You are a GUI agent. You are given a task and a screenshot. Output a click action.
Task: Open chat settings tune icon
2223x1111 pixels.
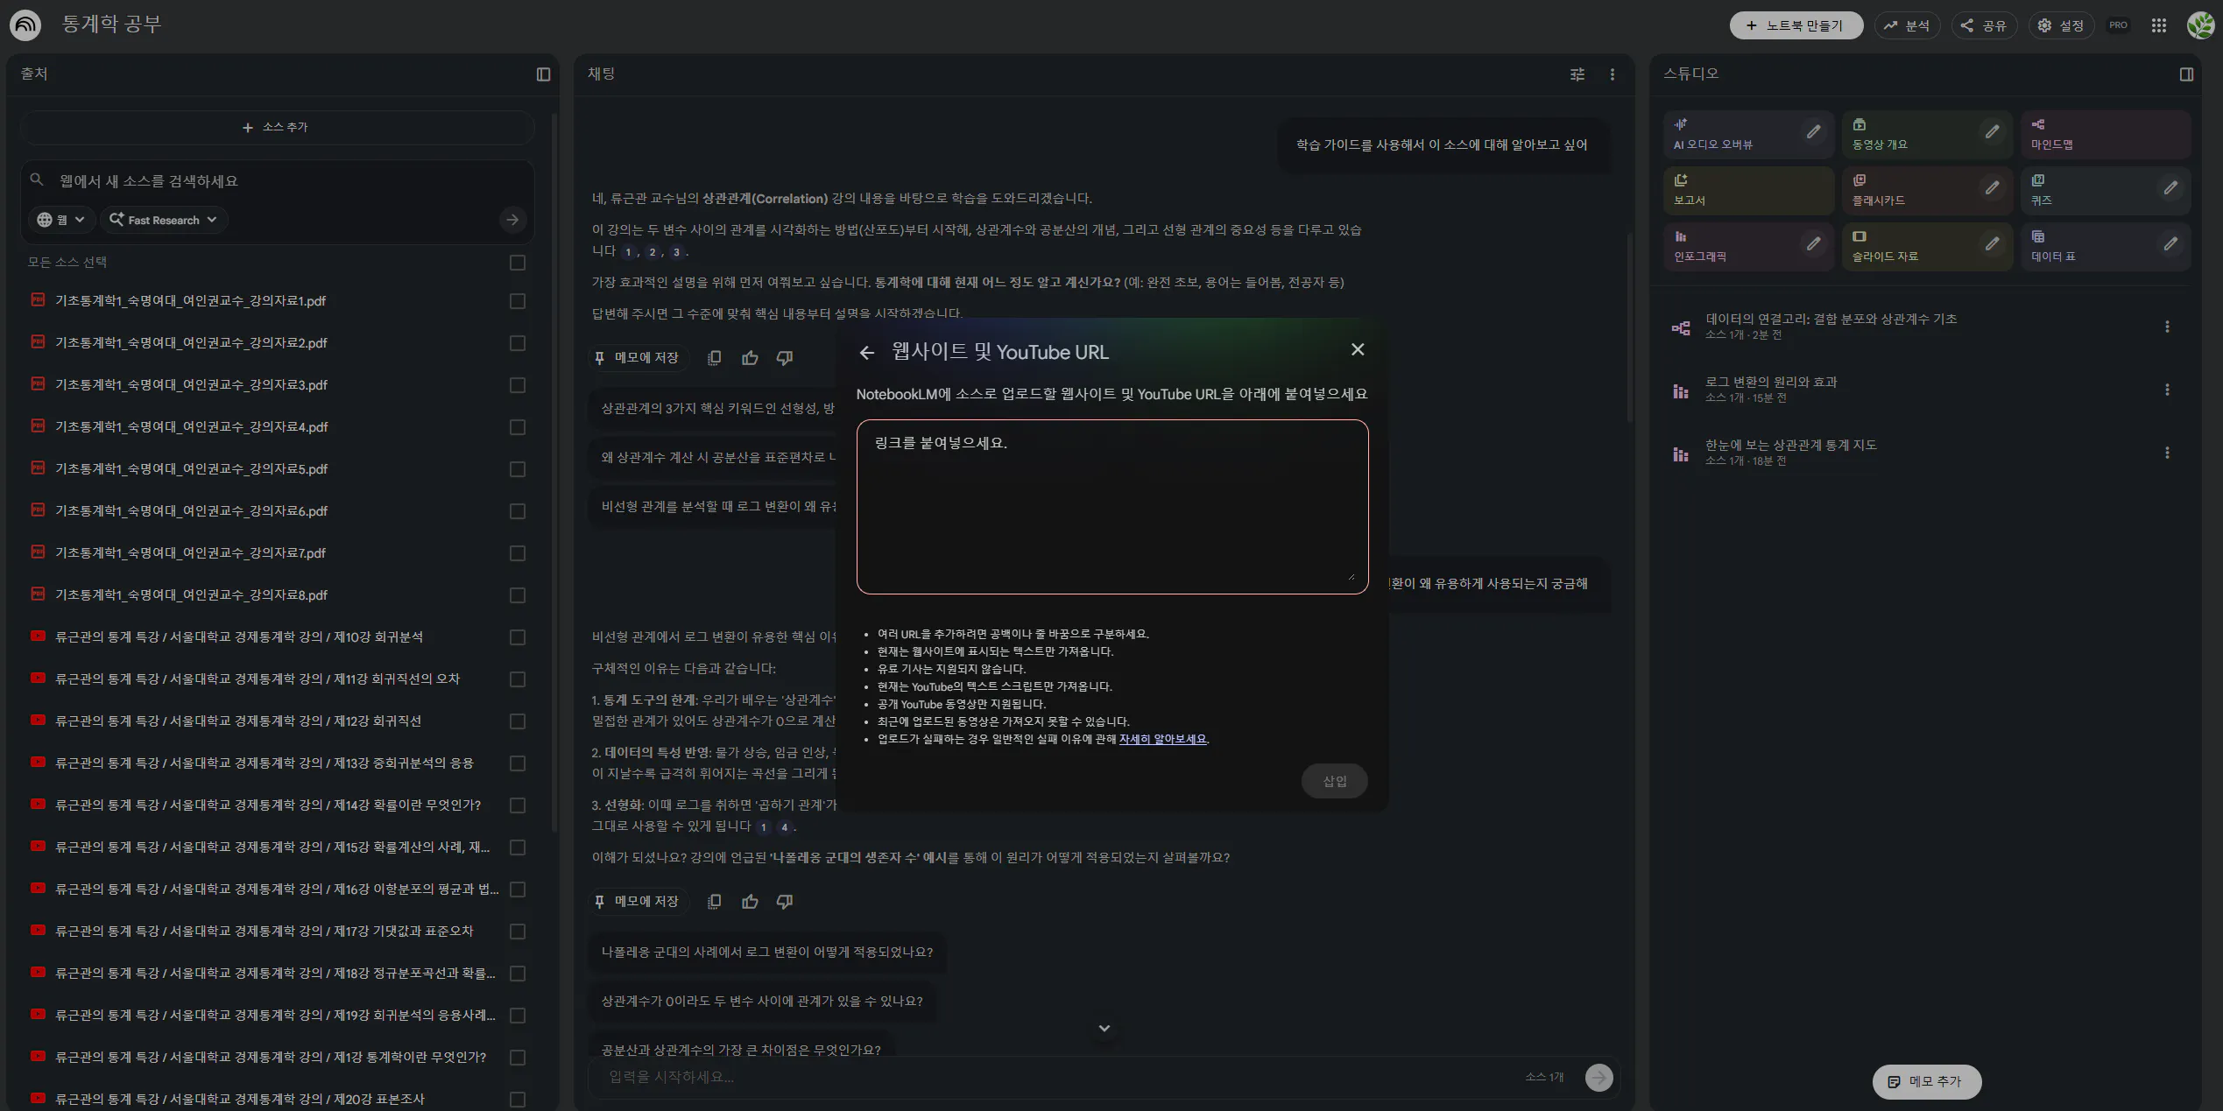(x=1577, y=74)
